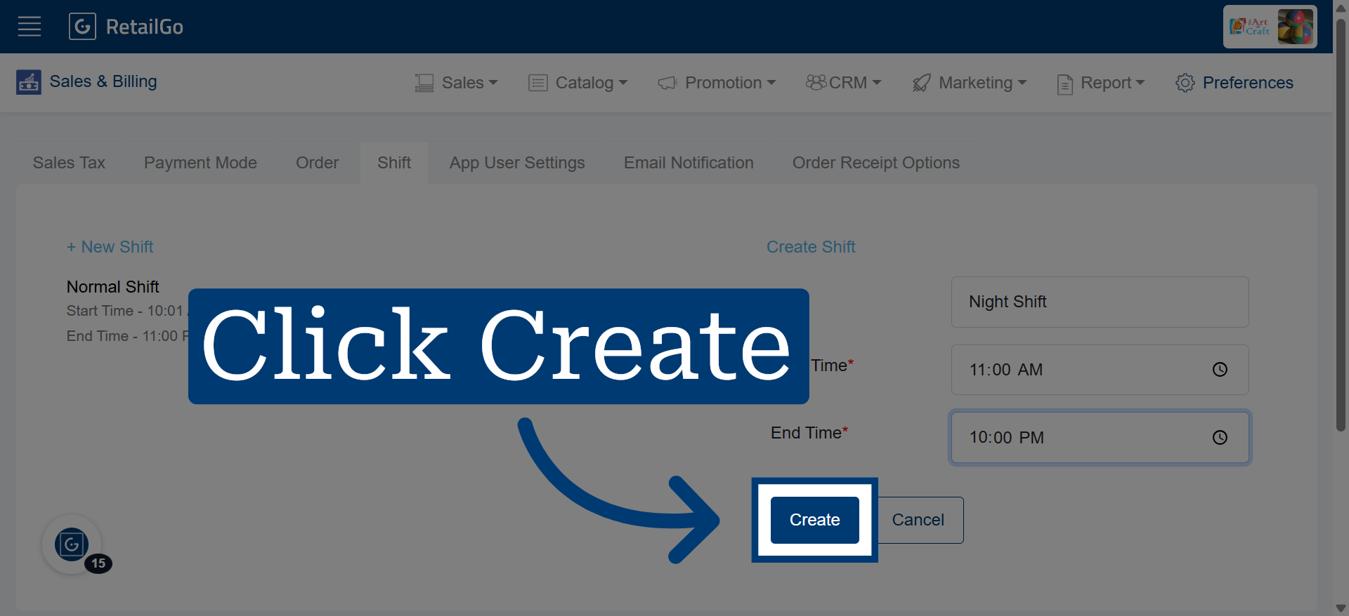Click the Create button
Image resolution: width=1349 pixels, height=616 pixels.
pos(815,520)
